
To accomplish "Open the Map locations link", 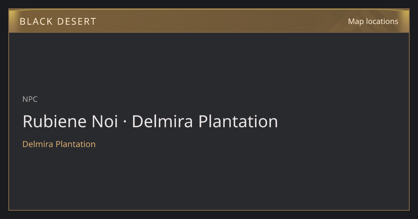I will [373, 21].
